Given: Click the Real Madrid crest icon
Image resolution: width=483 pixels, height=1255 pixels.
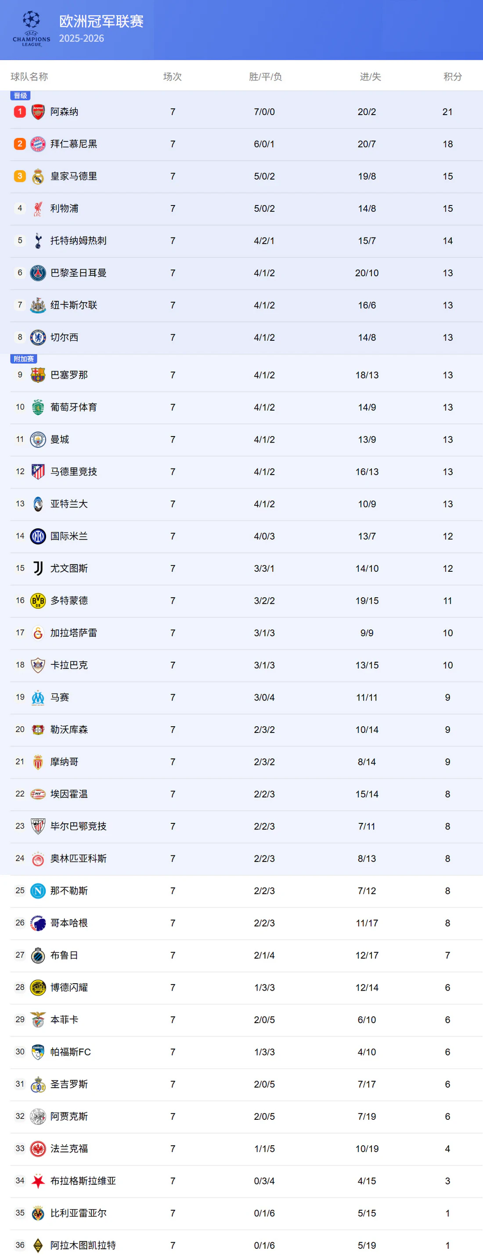Looking at the screenshot, I should [38, 177].
